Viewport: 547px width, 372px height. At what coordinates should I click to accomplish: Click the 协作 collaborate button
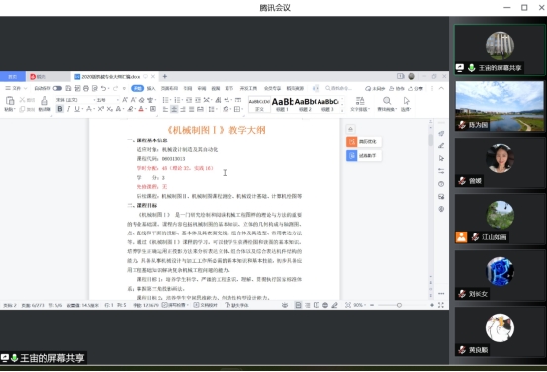tap(397, 88)
